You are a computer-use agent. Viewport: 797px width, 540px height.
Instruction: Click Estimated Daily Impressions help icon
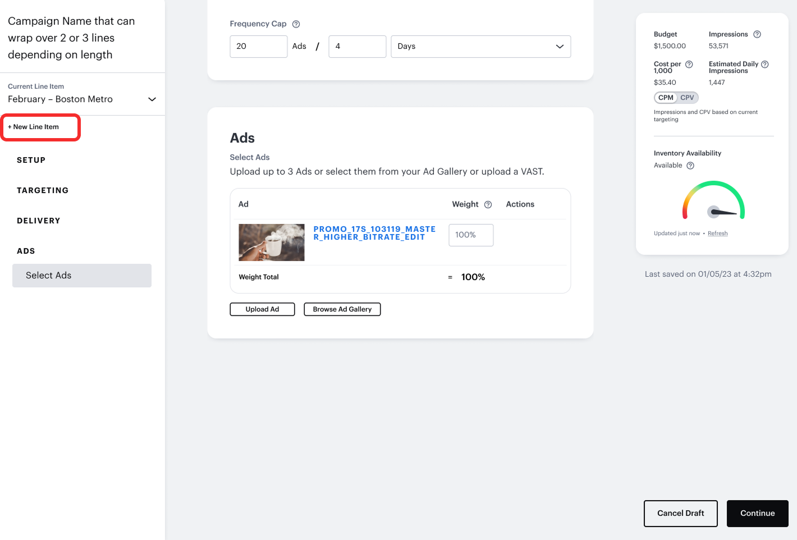[765, 65]
